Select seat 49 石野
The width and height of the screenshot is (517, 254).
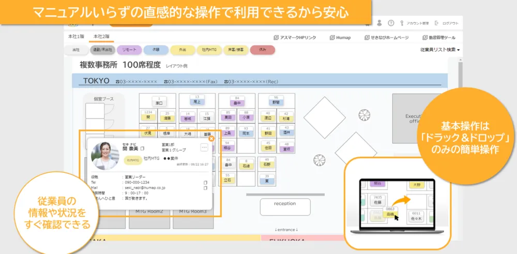tap(267, 162)
